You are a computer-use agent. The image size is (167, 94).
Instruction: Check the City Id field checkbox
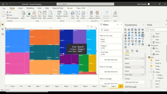tap(151, 51)
